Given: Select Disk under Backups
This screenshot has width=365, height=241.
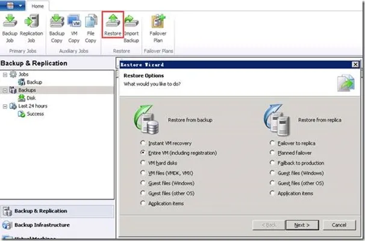Looking at the screenshot, I should tap(31, 98).
